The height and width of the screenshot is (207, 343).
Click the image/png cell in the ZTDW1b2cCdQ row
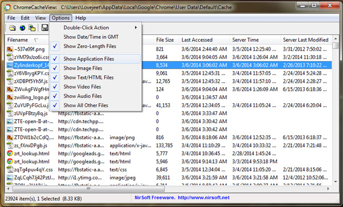[122, 137]
